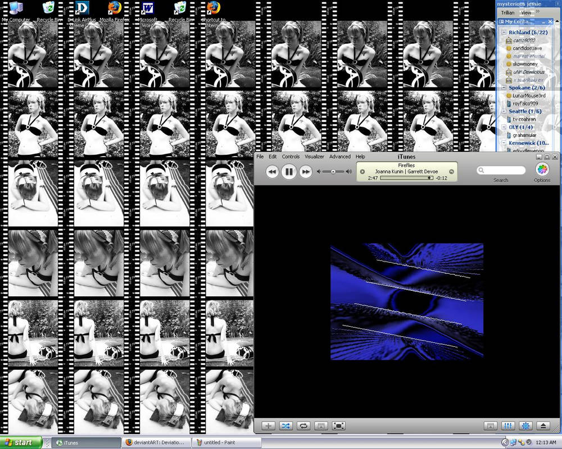
Task: Collapse the Spokane contact group
Action: click(504, 88)
